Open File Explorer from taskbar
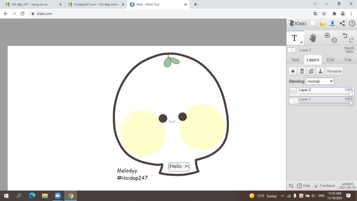Screen dimensions: 357x201 tap(45, 196)
